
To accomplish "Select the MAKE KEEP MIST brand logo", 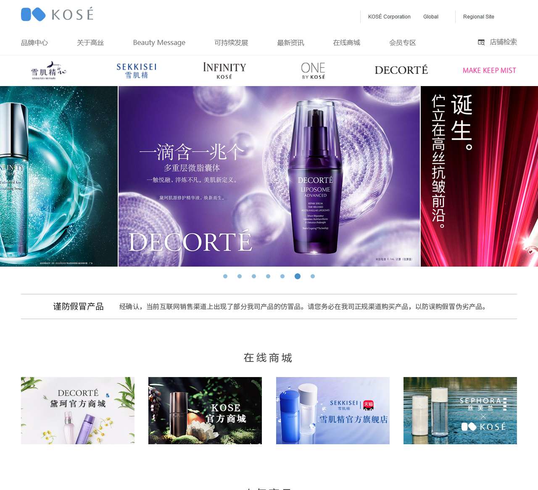I will pos(489,71).
